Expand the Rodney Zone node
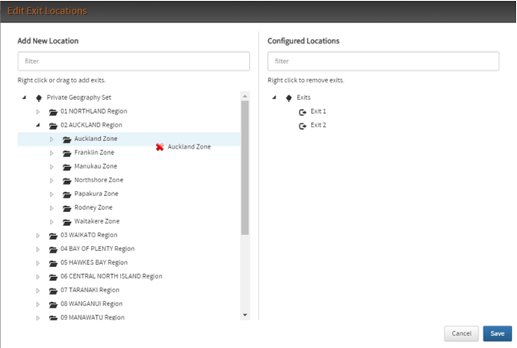 pyautogui.click(x=51, y=208)
